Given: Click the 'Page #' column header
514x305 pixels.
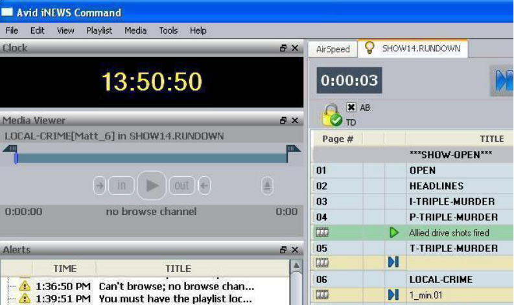Looking at the screenshot, I should (x=338, y=139).
